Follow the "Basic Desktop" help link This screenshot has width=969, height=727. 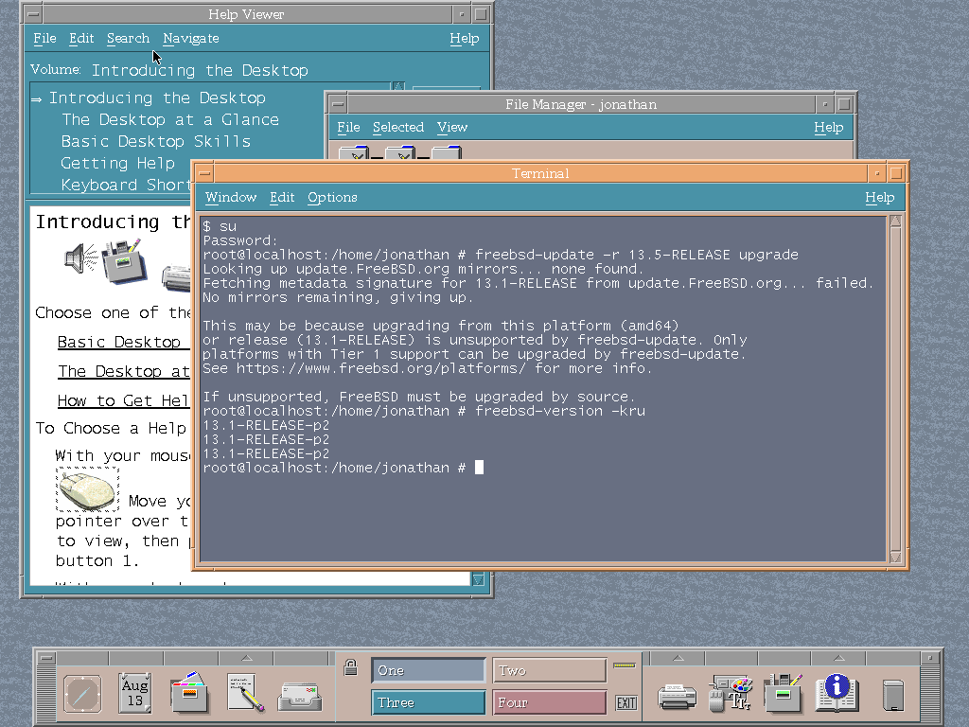[119, 342]
